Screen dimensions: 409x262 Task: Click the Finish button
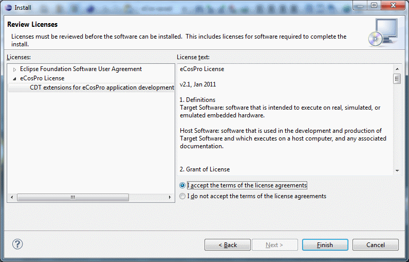[325, 245]
